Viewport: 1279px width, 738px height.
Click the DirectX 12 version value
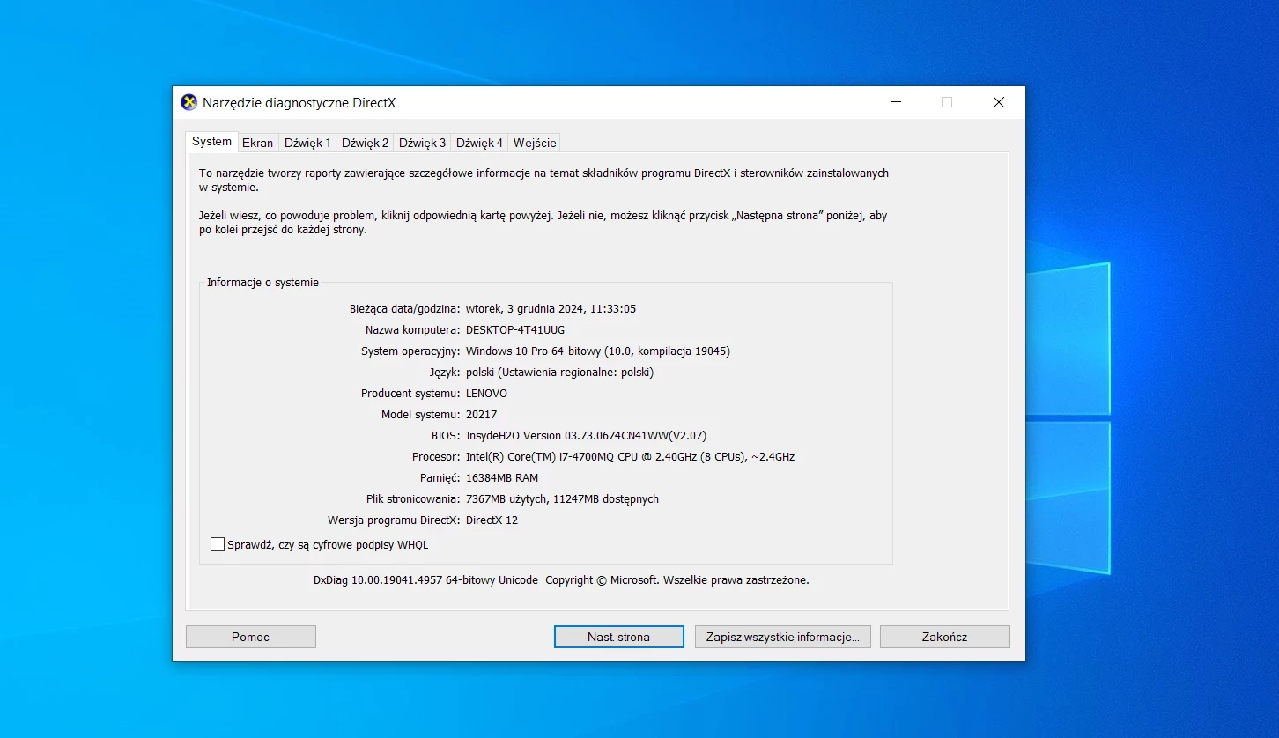492,520
